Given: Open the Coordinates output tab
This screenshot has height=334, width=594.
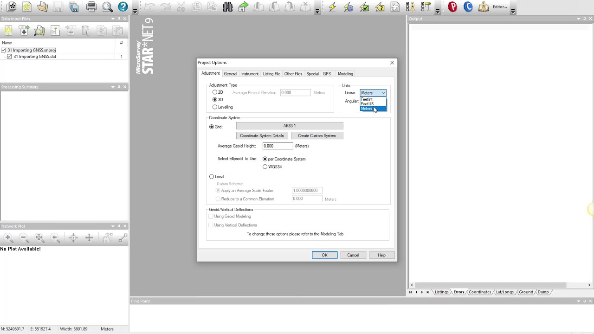Looking at the screenshot, I should (479, 292).
